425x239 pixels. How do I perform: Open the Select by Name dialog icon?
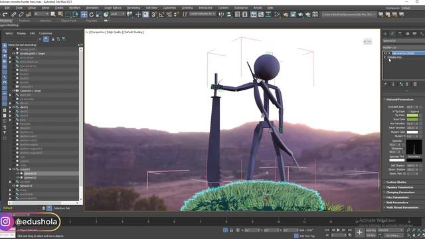pyautogui.click(x=60, y=15)
